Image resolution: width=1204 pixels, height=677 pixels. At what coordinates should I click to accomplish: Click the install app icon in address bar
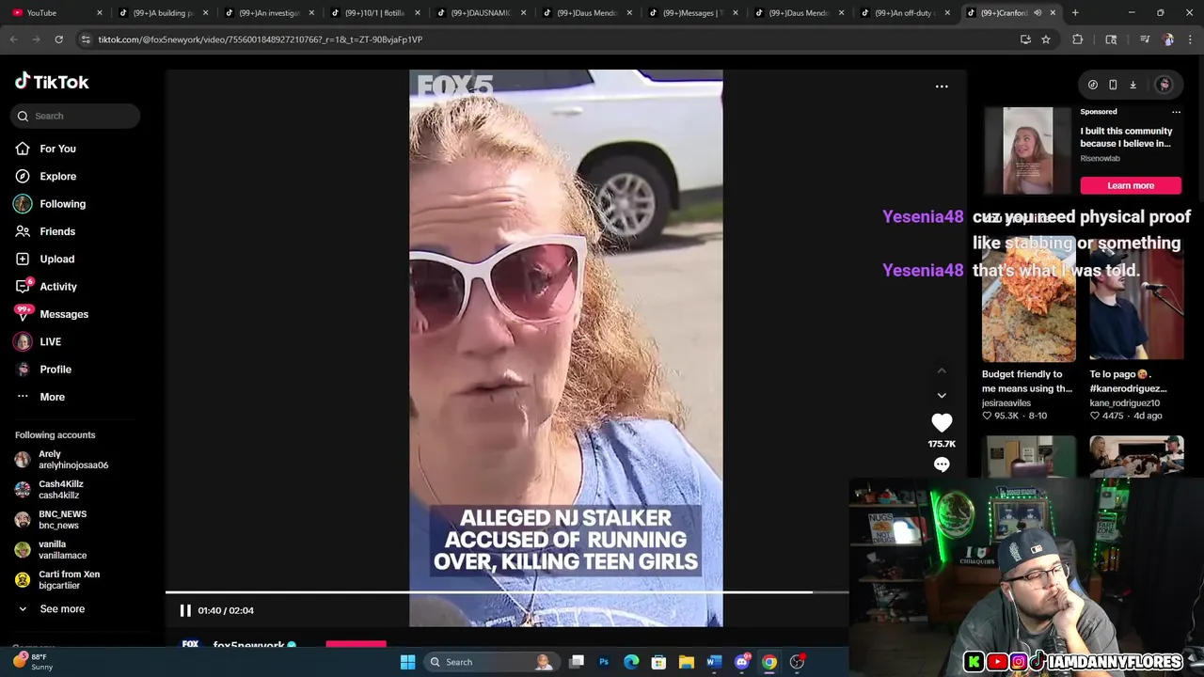1025,39
